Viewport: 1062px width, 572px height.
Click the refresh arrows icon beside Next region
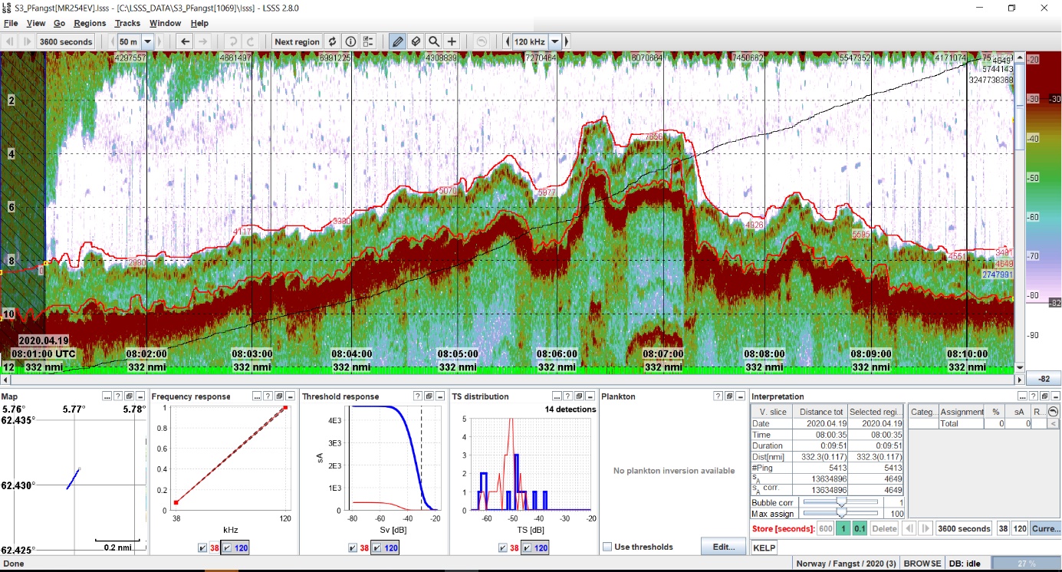tap(332, 41)
